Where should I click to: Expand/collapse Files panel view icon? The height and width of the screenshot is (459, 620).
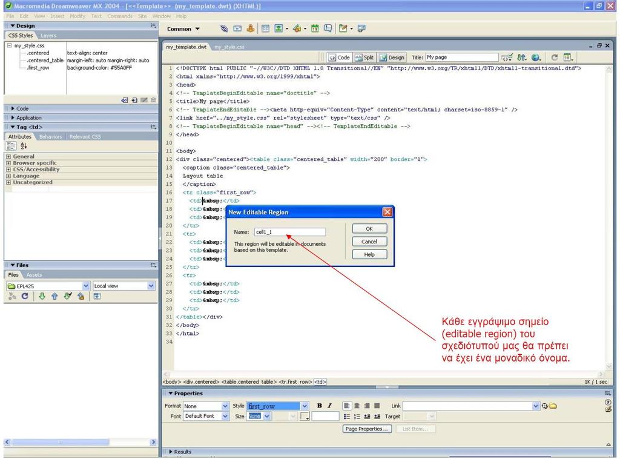point(97,296)
